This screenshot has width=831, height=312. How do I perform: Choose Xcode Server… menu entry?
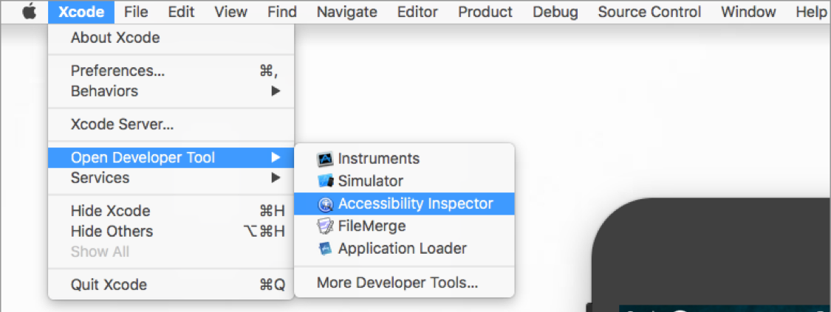pyautogui.click(x=123, y=125)
